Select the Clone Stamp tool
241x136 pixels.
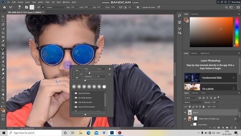(x=3, y=53)
